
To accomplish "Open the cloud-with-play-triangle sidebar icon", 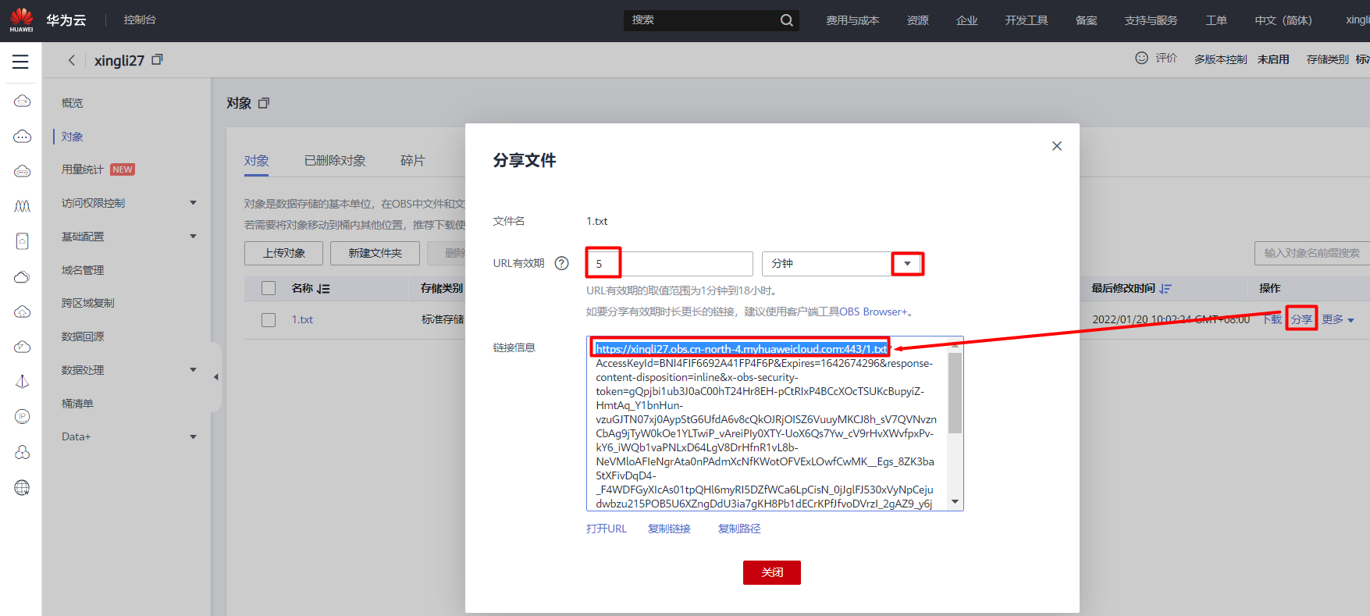I will click(23, 347).
